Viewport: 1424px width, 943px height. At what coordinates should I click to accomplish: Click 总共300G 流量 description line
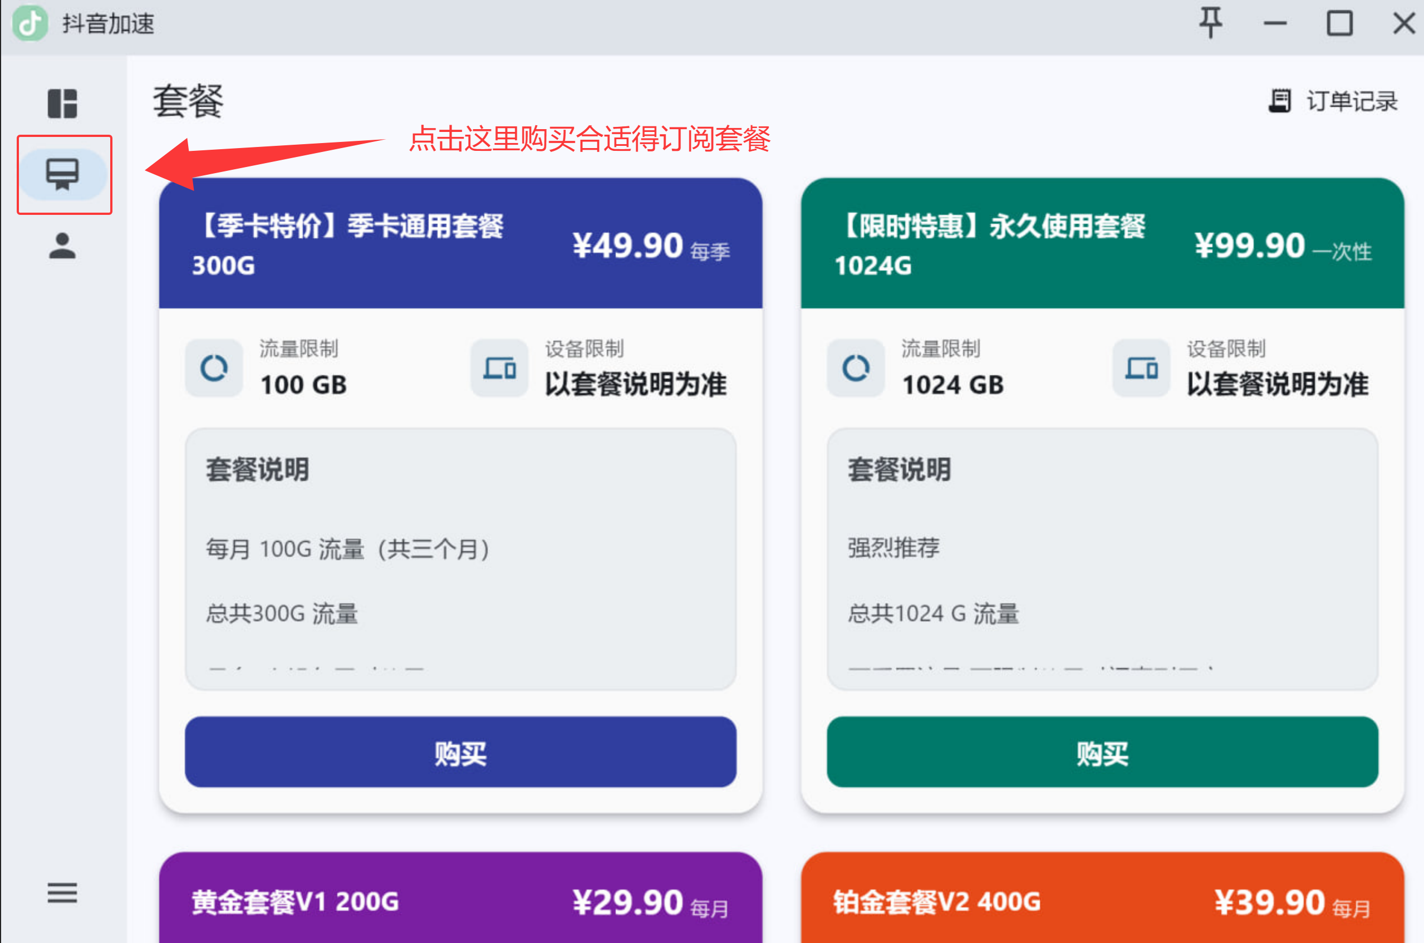(x=282, y=614)
